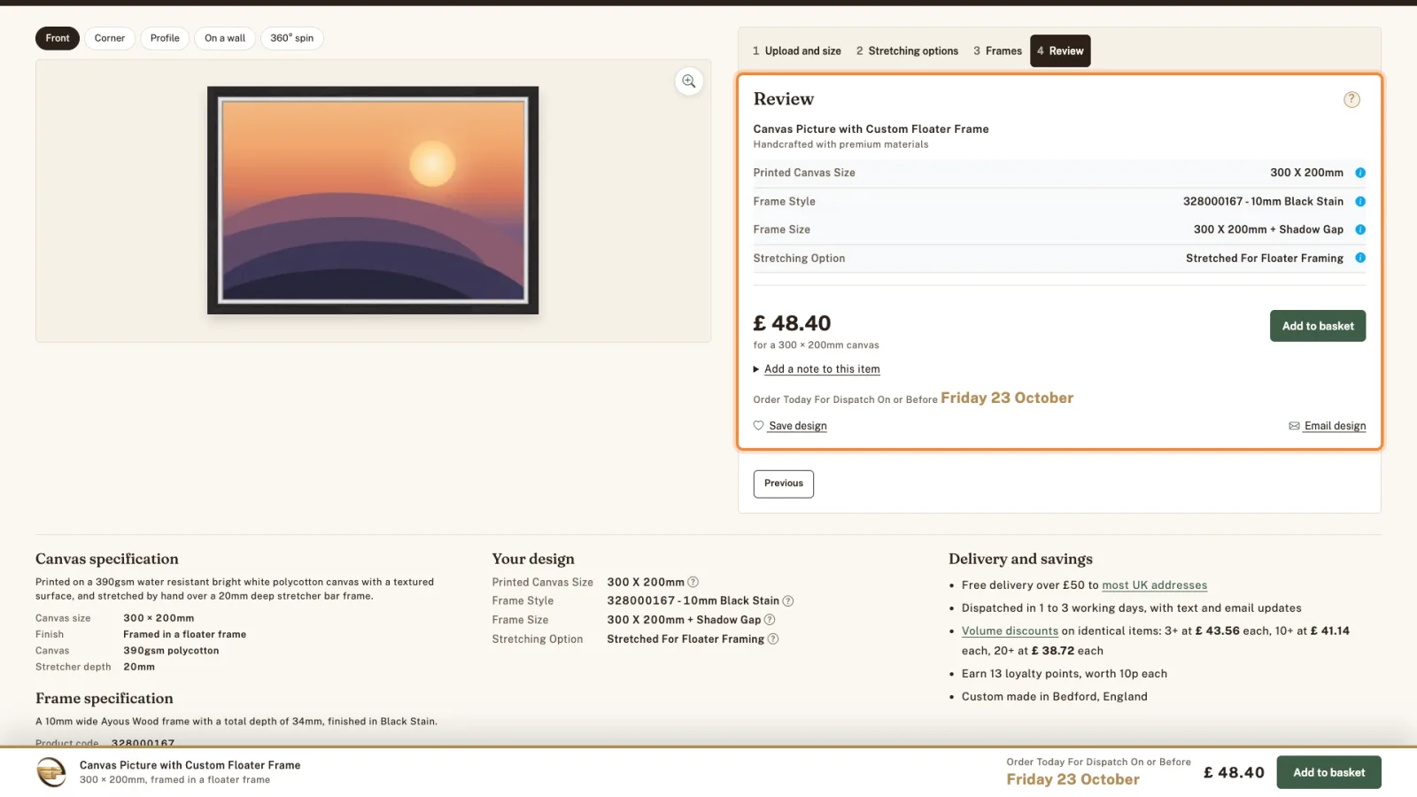Viewport: 1417px width, 797px height.
Task: Go to step 1 Upload and size
Action: [797, 51]
